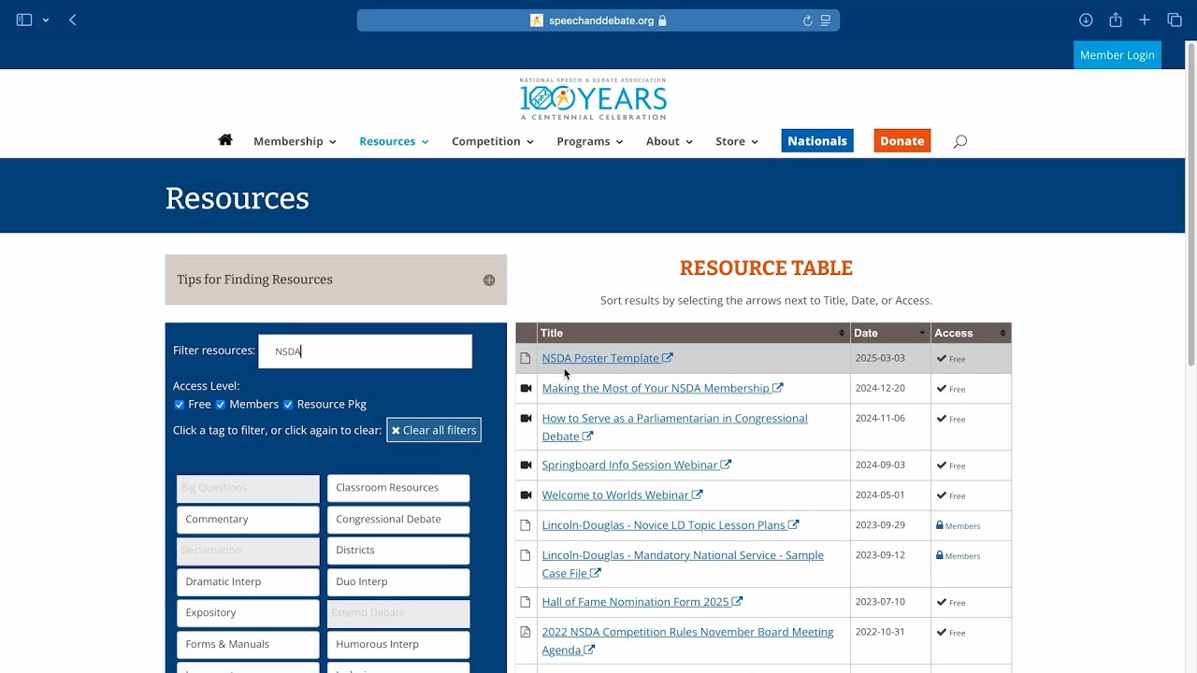Click the lock icon on Mandatory National Service row
1197x673 pixels.
940,555
